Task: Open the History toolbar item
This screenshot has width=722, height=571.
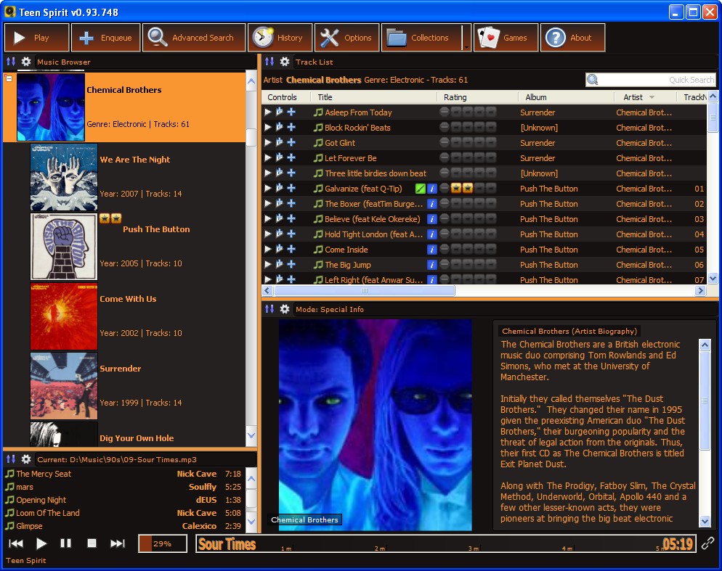Action: [280, 38]
